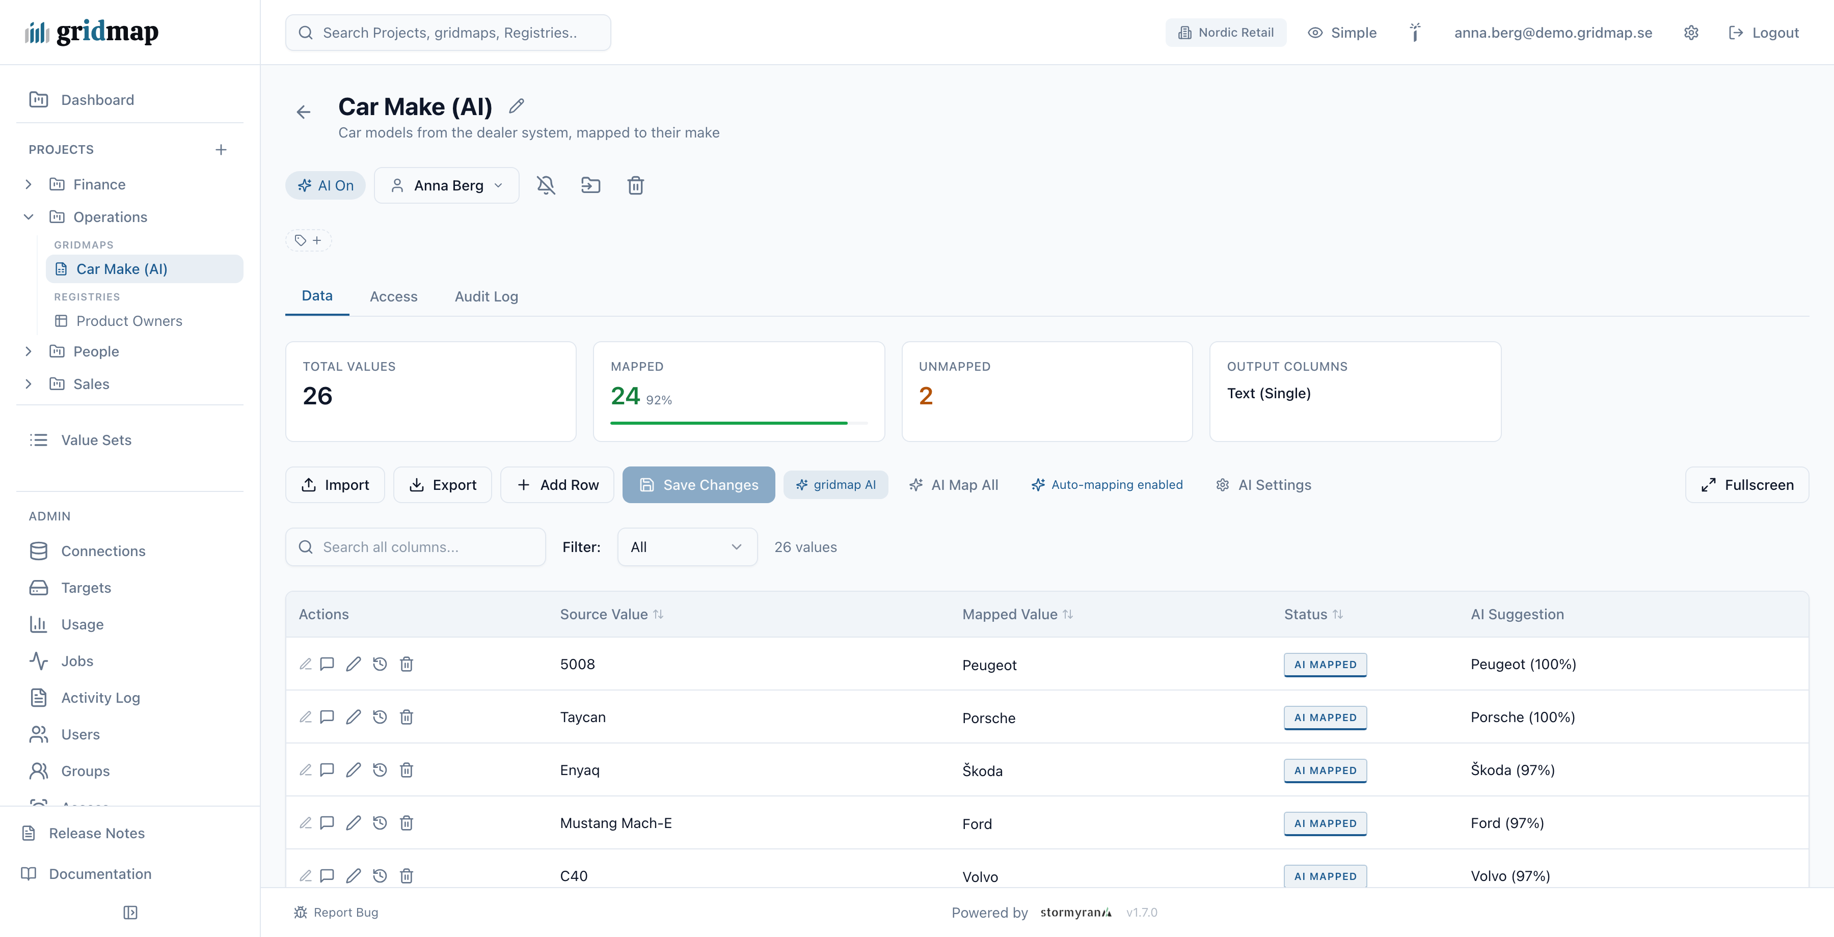Open the Anna Berg owner dropdown
Screen dimensions: 1834x937
(x=447, y=186)
